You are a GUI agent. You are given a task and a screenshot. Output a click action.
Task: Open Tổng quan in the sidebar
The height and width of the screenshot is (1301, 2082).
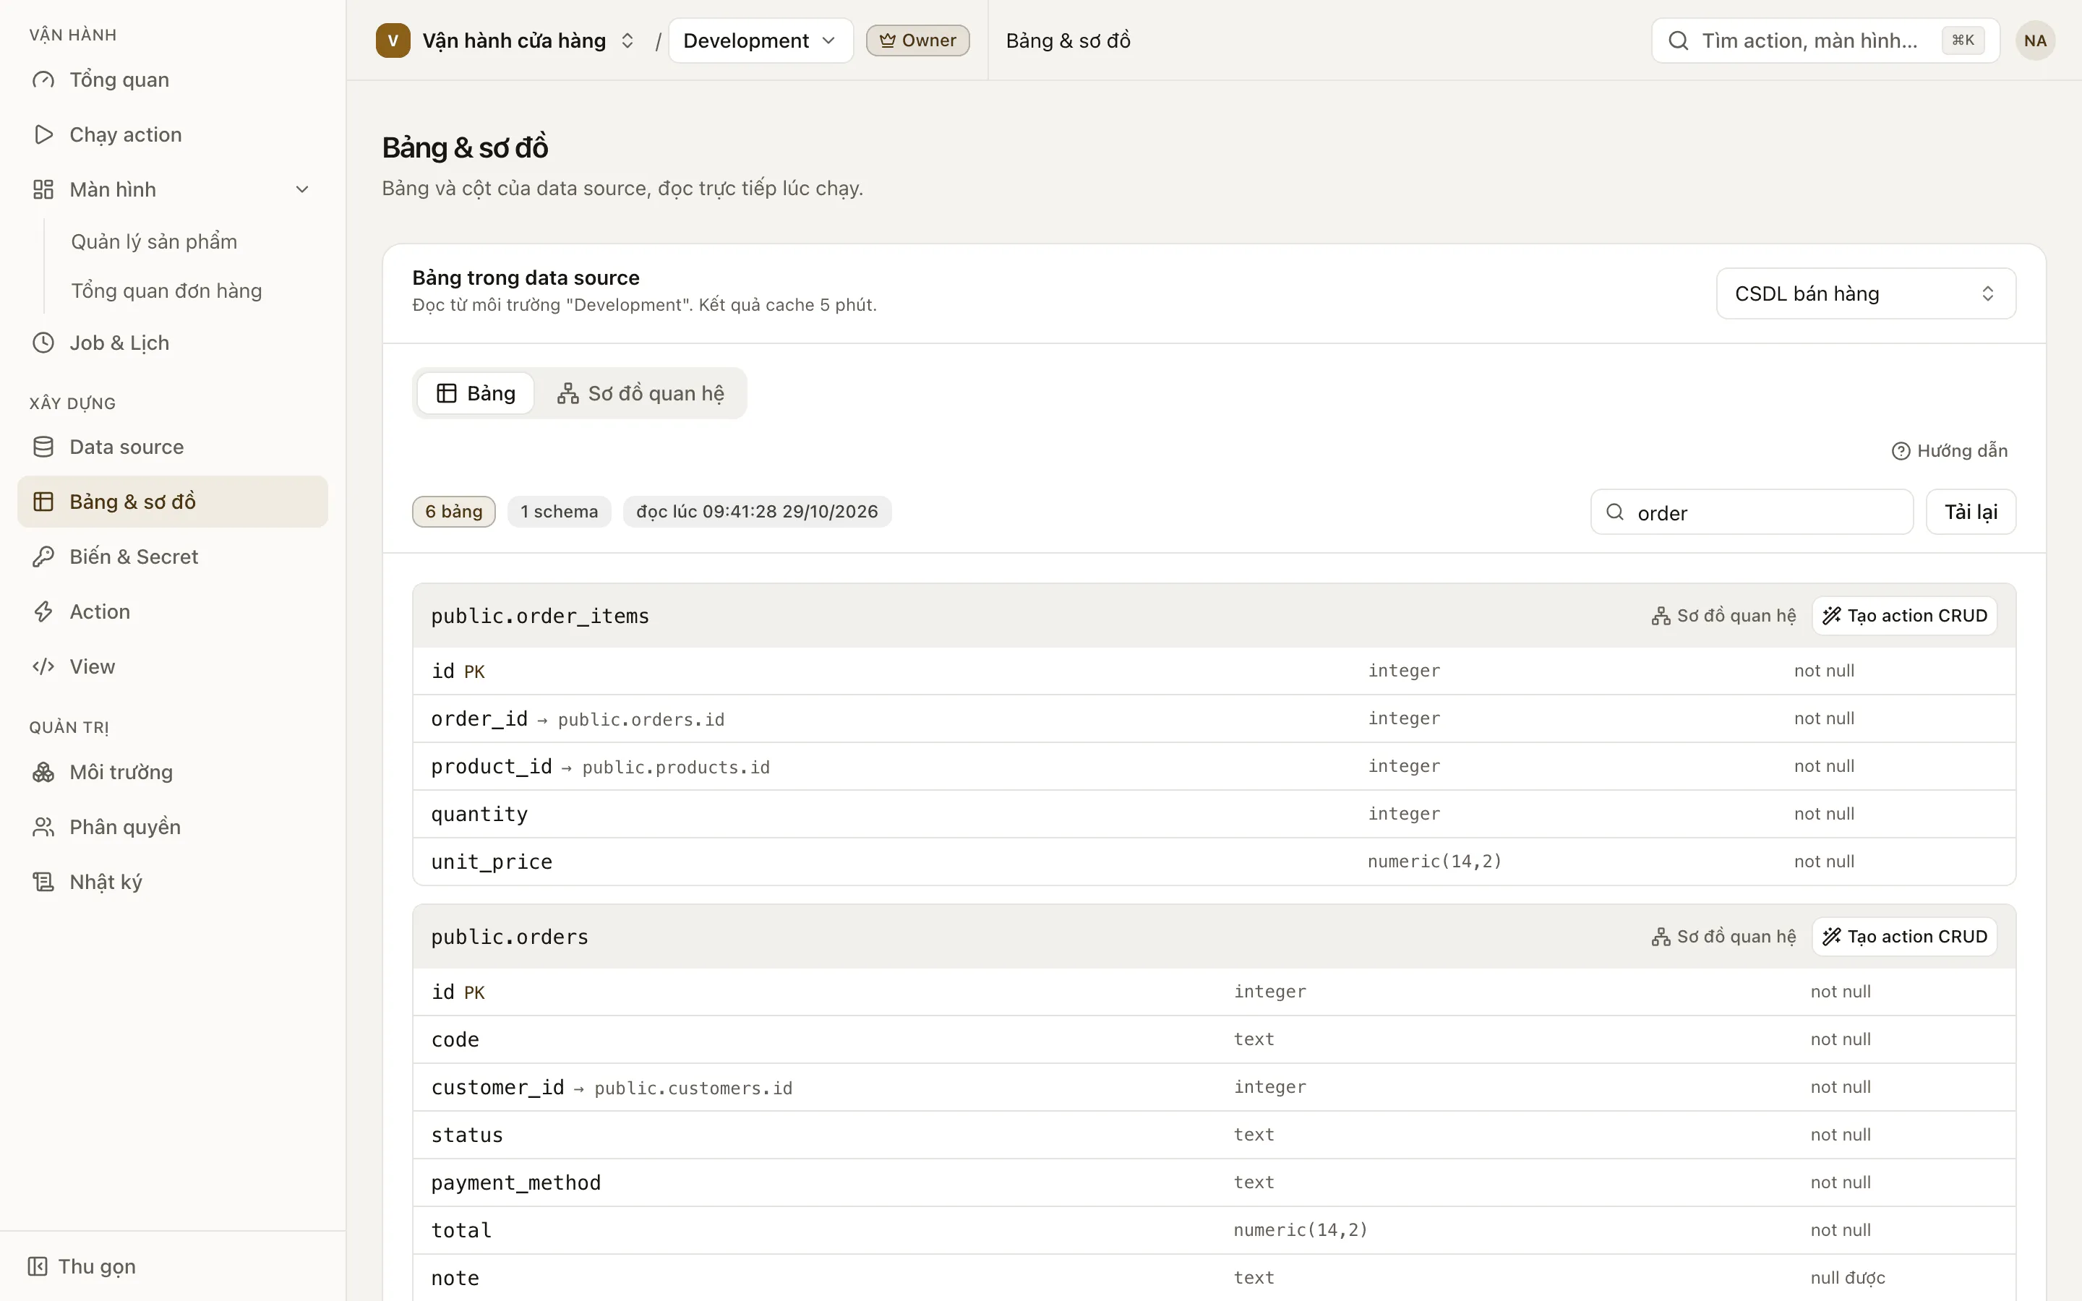tap(172, 80)
